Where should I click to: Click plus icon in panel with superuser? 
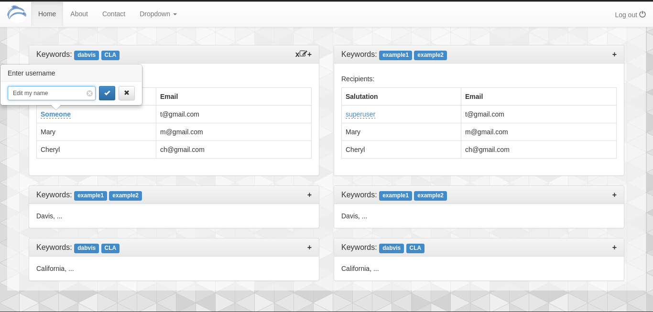point(614,54)
